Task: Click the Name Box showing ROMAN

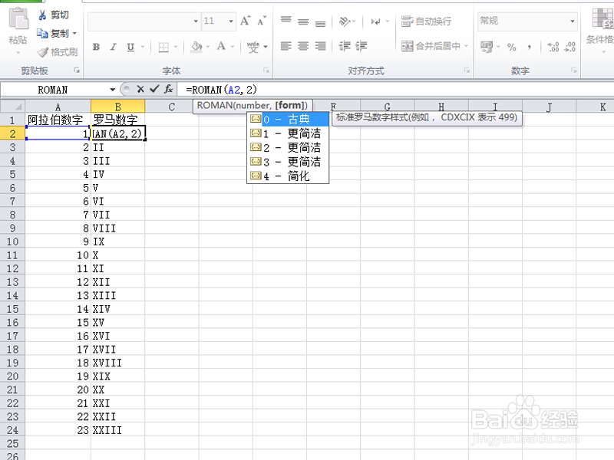Action: (x=53, y=90)
